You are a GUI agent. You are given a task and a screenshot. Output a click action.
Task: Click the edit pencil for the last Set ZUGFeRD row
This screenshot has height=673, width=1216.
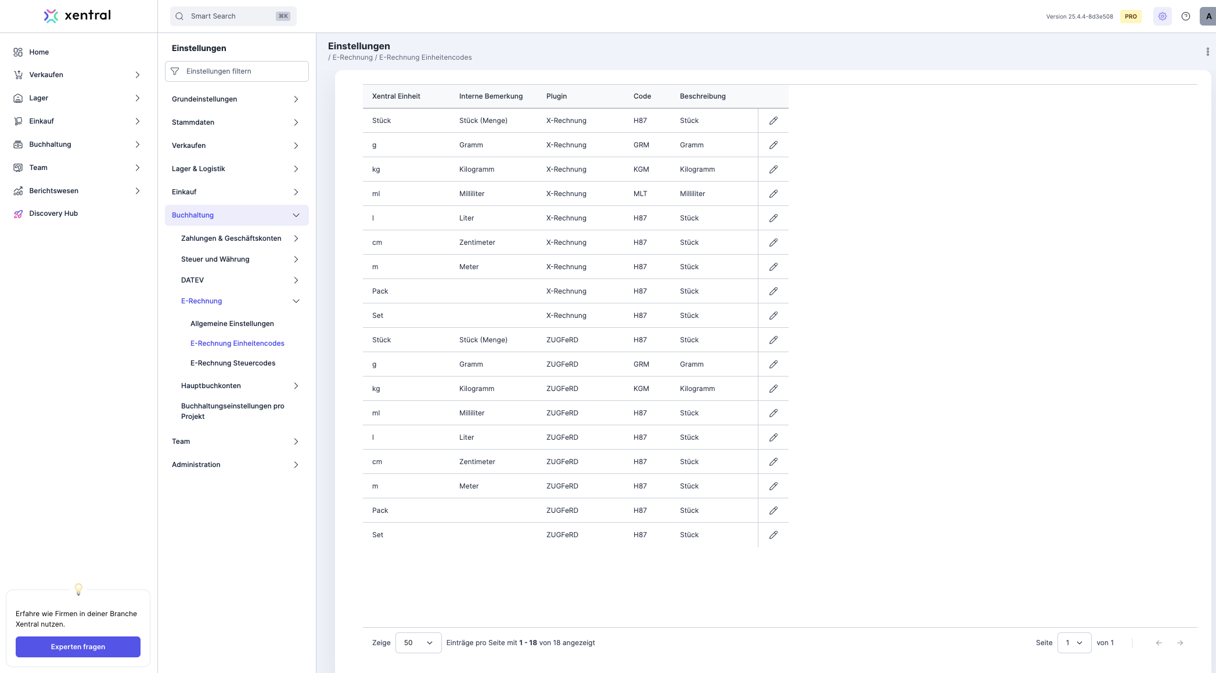773,535
